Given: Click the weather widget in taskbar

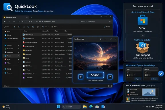Looking at the screenshot, I should (6, 107).
